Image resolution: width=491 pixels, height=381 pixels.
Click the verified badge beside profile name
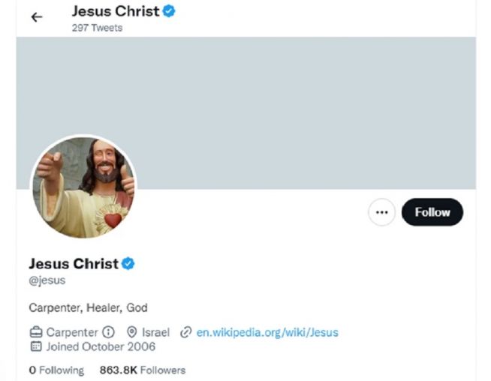128,263
